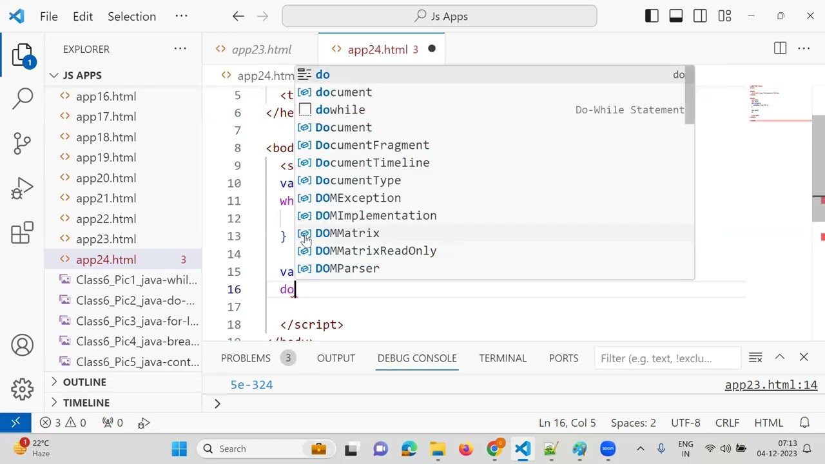Open the Search view in activity bar
The image size is (825, 464).
click(x=22, y=98)
